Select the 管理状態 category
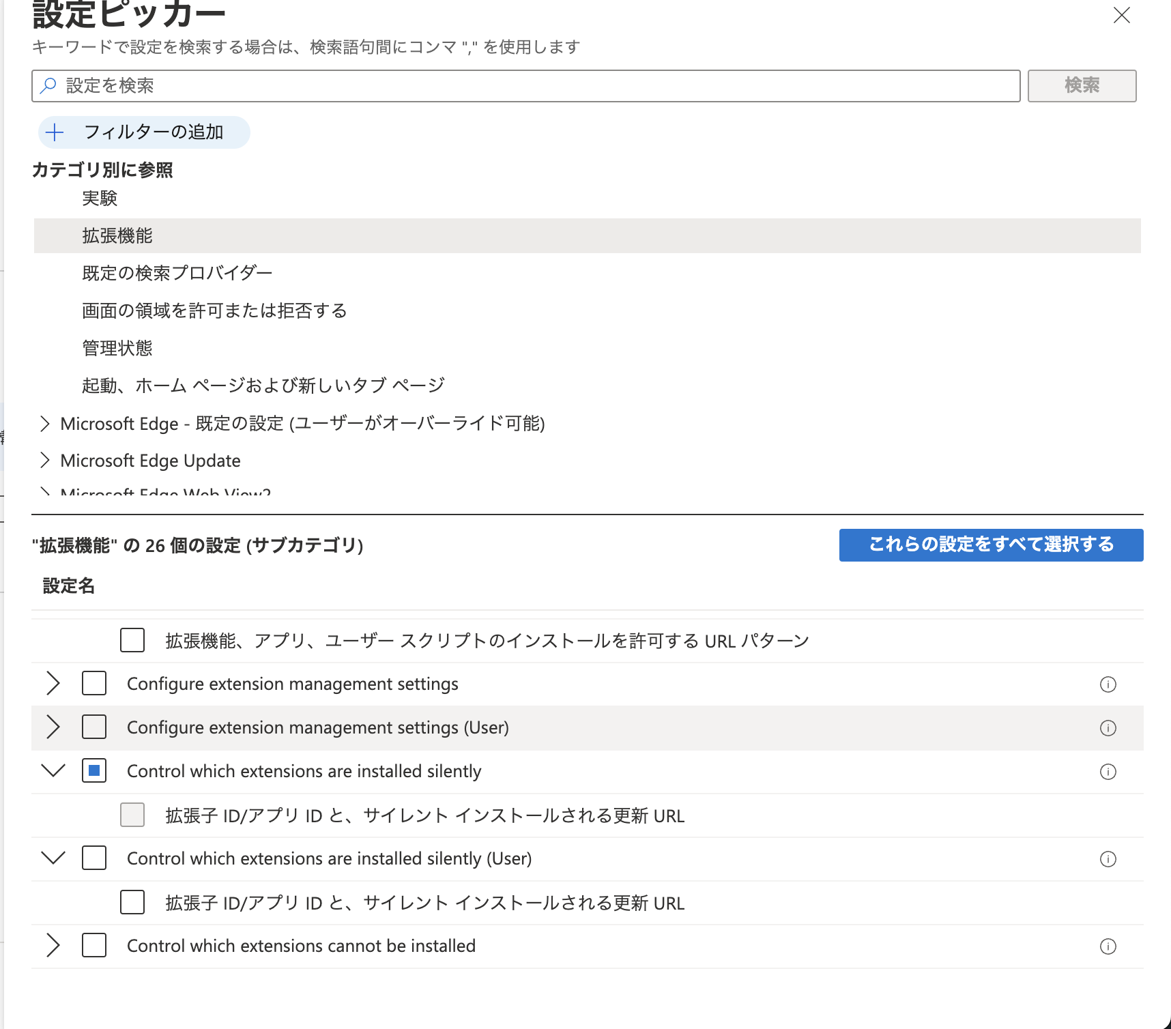Screen dimensions: 1171x1029 (x=117, y=348)
